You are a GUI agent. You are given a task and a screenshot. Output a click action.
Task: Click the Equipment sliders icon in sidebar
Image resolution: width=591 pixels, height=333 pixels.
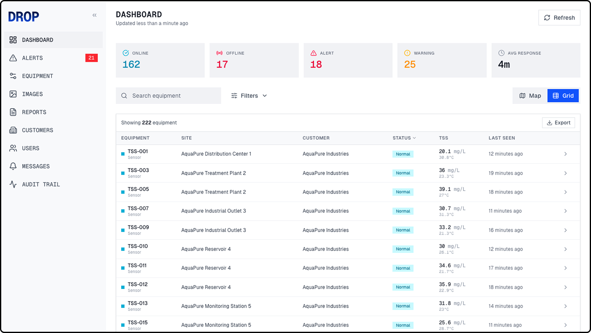tap(13, 76)
